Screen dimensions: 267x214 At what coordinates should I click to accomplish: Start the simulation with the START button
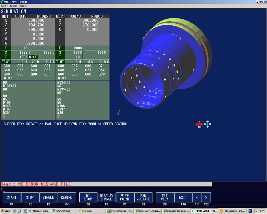pyautogui.click(x=12, y=198)
